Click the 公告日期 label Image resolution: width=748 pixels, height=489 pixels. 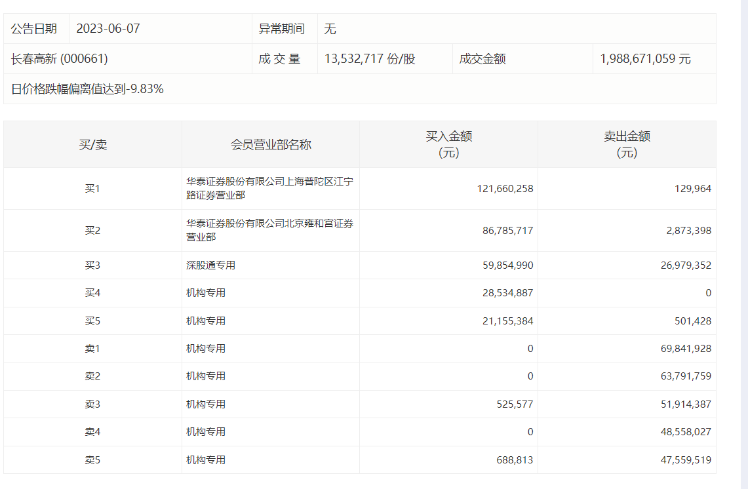[34, 29]
